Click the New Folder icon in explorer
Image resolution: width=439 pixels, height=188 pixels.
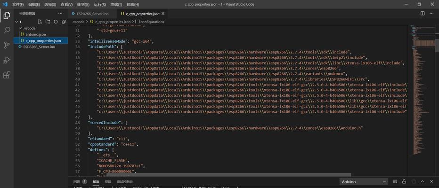(x=48, y=22)
